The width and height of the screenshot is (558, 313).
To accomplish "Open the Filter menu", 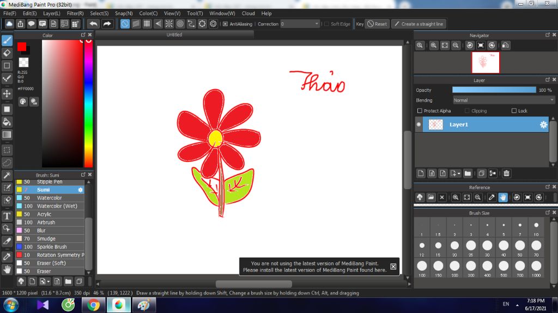I will pyautogui.click(x=75, y=14).
